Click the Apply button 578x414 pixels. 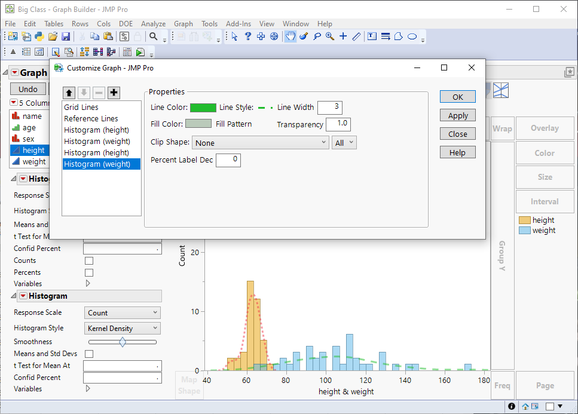point(458,115)
